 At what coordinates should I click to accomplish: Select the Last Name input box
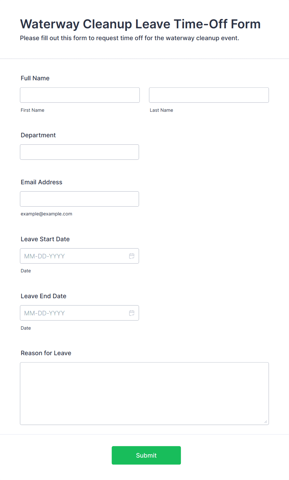[x=209, y=95]
